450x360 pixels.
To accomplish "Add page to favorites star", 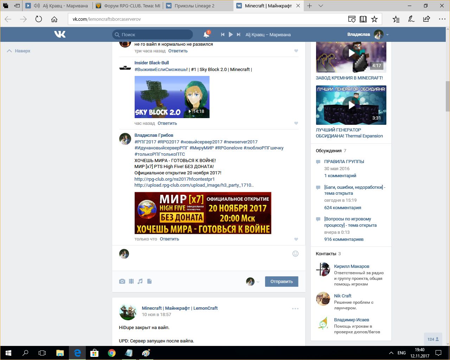I will (374, 19).
